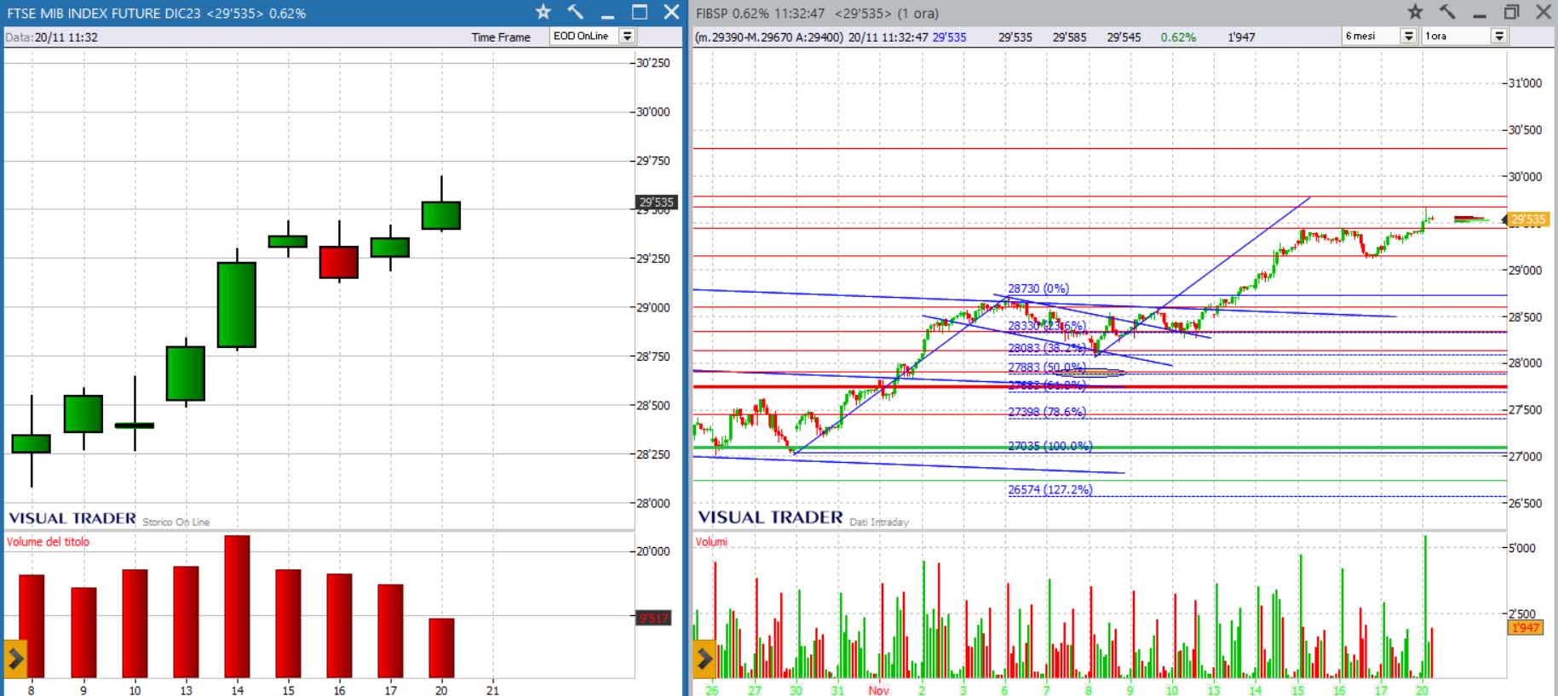Screen dimensions: 1558x696
Task: Click the '1 ora' interval field
Action: (x=1457, y=36)
